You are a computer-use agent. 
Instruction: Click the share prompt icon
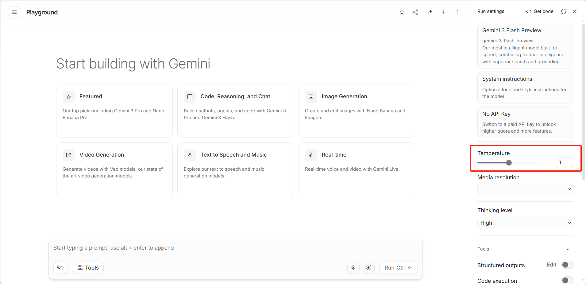coord(415,12)
